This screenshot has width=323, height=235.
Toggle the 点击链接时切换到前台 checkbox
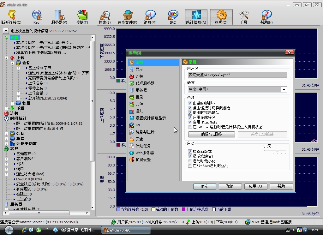click(190, 108)
